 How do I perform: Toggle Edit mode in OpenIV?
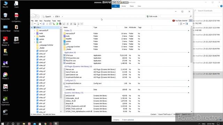coord(152,16)
